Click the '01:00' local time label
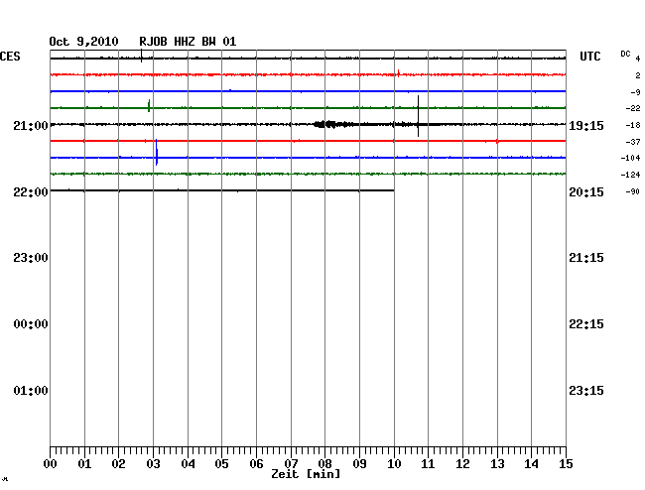Screen dimensions: 645x490 point(31,390)
